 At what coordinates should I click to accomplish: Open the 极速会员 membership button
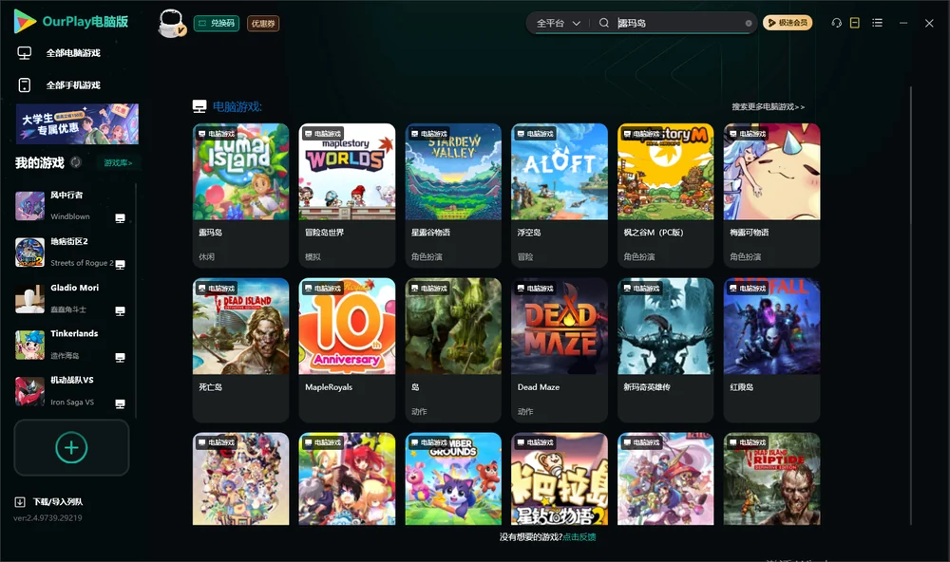(x=788, y=23)
